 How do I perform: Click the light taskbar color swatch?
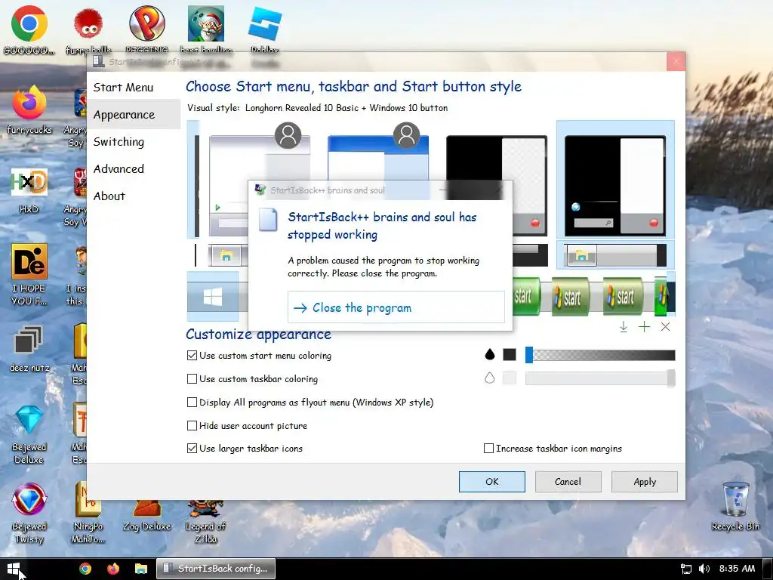pos(510,378)
